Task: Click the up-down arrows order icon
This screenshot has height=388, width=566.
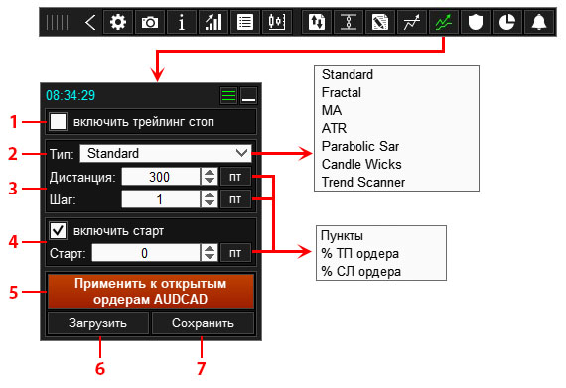Action: [x=317, y=22]
